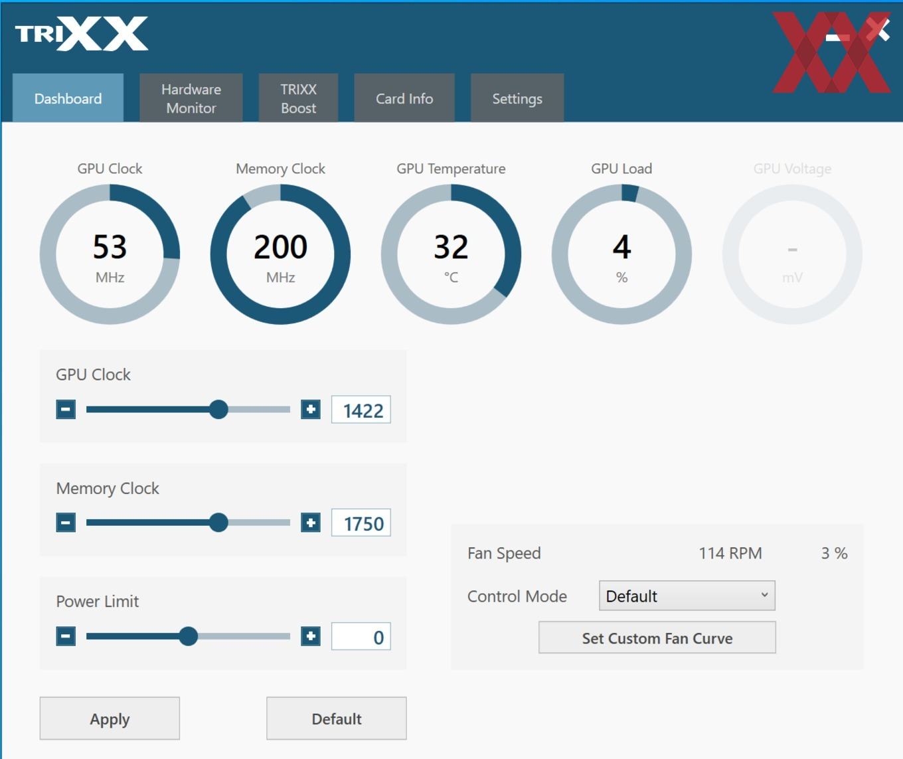Click the Power Limit section label
903x759 pixels.
pos(98,602)
